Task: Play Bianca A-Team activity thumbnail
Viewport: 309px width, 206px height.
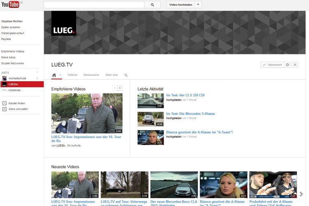Action: click(x=150, y=138)
